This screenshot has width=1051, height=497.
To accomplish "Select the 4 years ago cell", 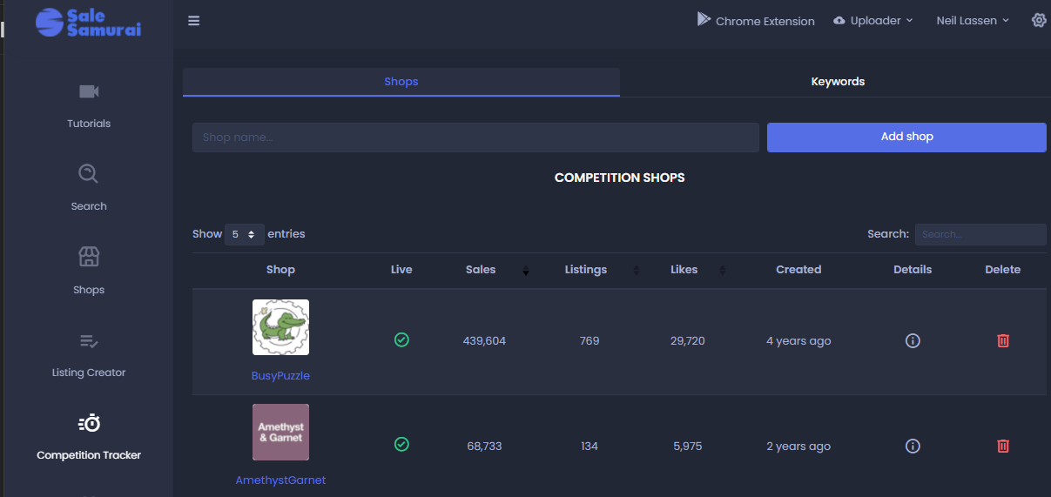I will click(x=798, y=341).
